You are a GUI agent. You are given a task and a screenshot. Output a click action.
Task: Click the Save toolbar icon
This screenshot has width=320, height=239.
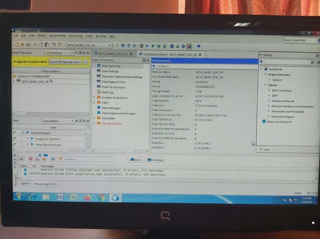coord(28,44)
